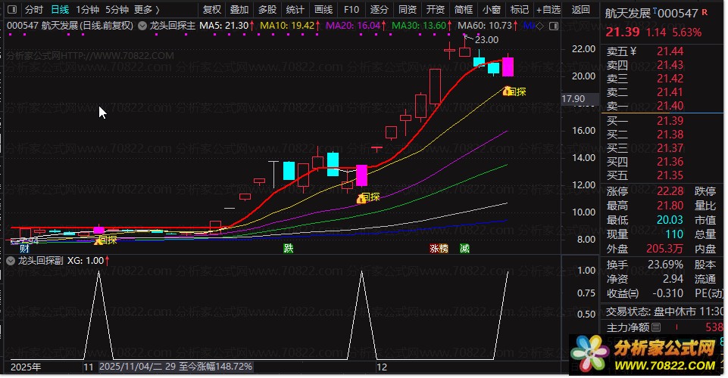Click the green MA30: 13.60 label

(x=419, y=26)
